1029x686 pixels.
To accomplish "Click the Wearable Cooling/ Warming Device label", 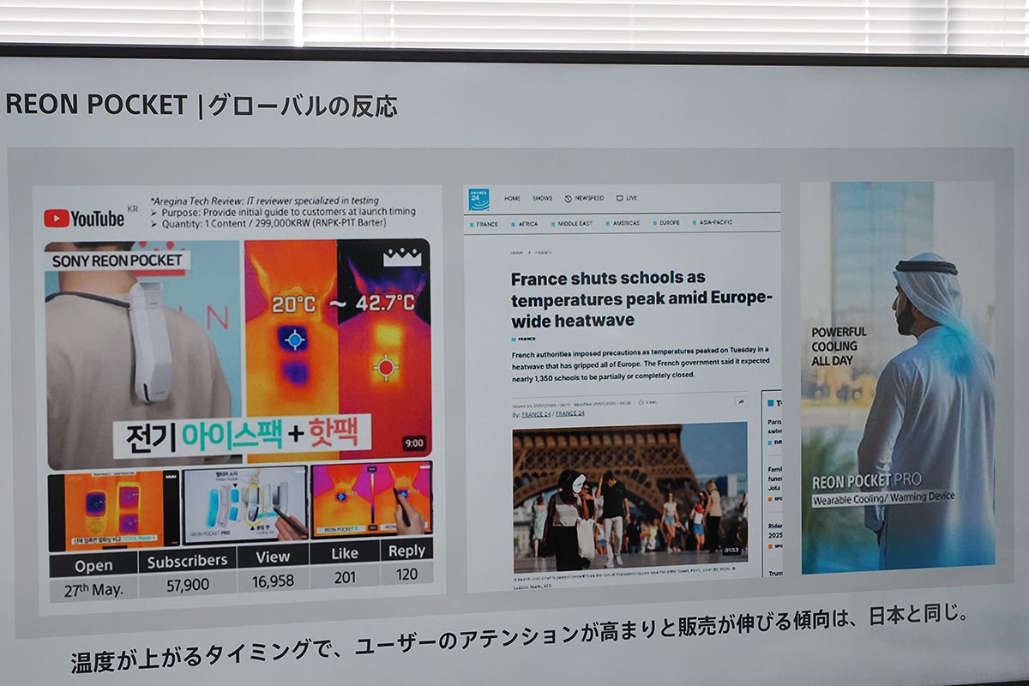I will 883,498.
